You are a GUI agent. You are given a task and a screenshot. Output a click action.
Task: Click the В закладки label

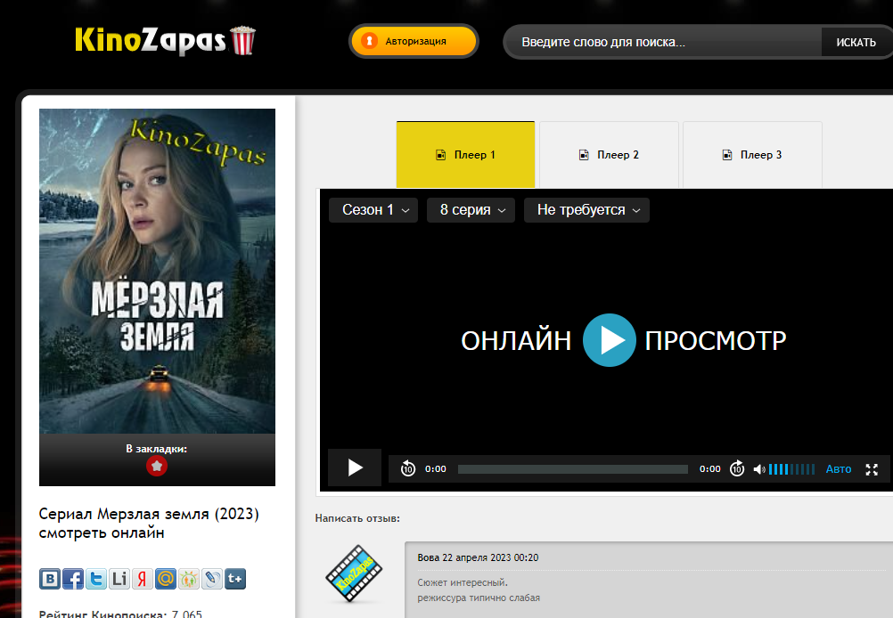(157, 449)
